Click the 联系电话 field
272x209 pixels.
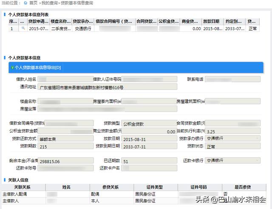click(232, 79)
